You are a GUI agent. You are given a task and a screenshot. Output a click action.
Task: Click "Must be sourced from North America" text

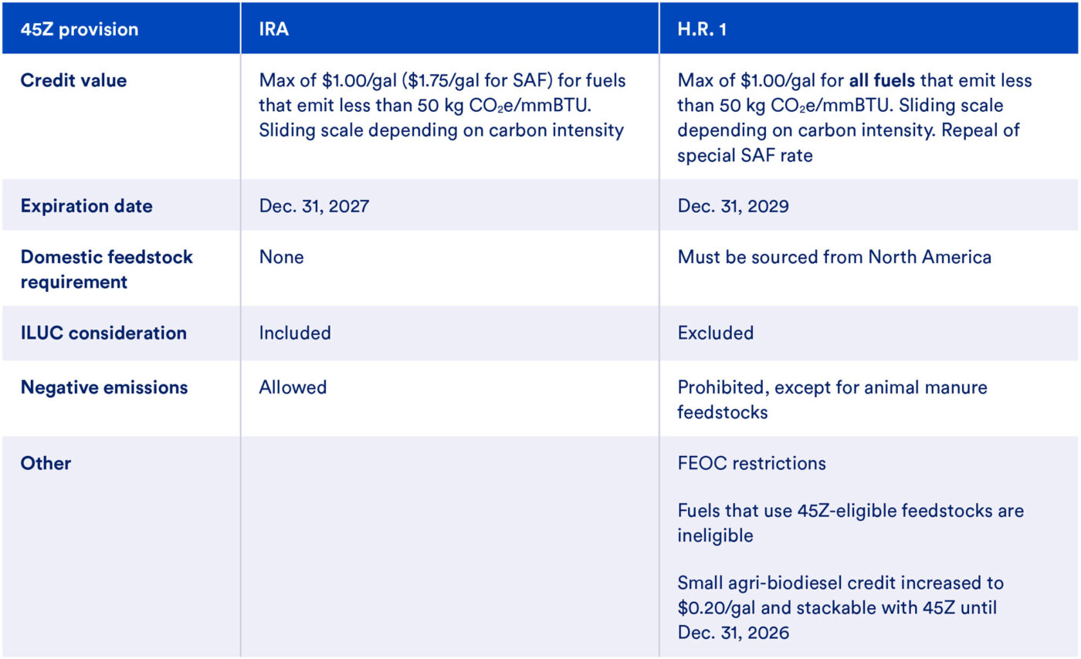[834, 256]
